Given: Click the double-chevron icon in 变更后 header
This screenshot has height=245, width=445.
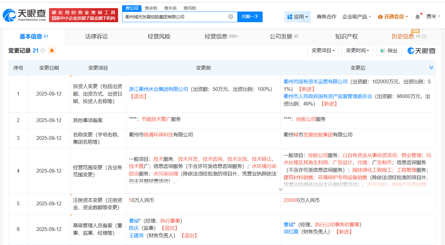Looking at the screenshot, I should (x=431, y=68).
